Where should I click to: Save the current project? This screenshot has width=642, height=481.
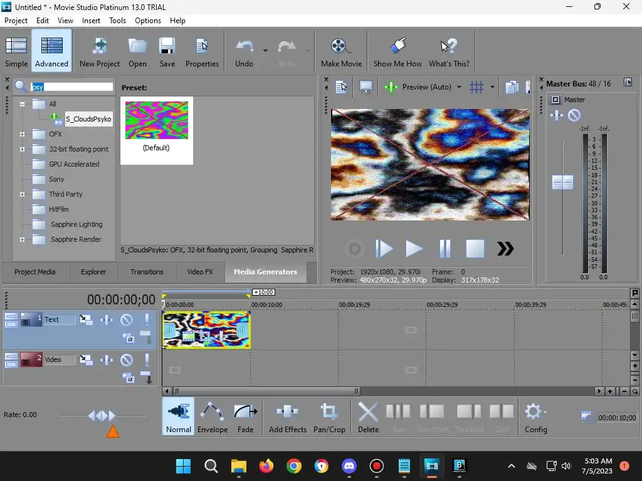(167, 52)
